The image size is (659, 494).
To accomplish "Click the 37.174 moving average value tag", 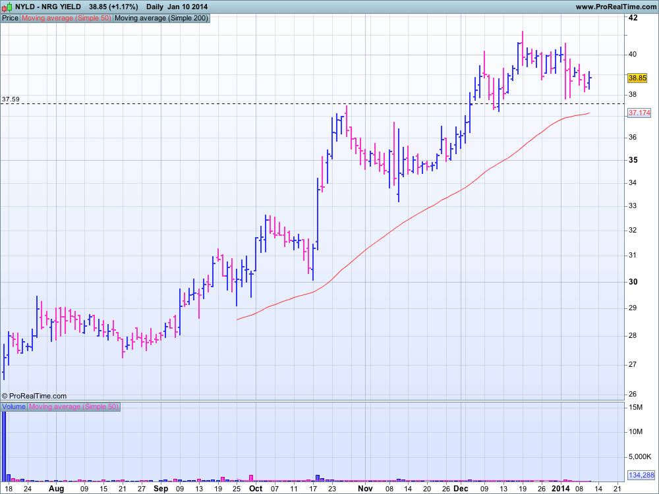I will [x=639, y=113].
